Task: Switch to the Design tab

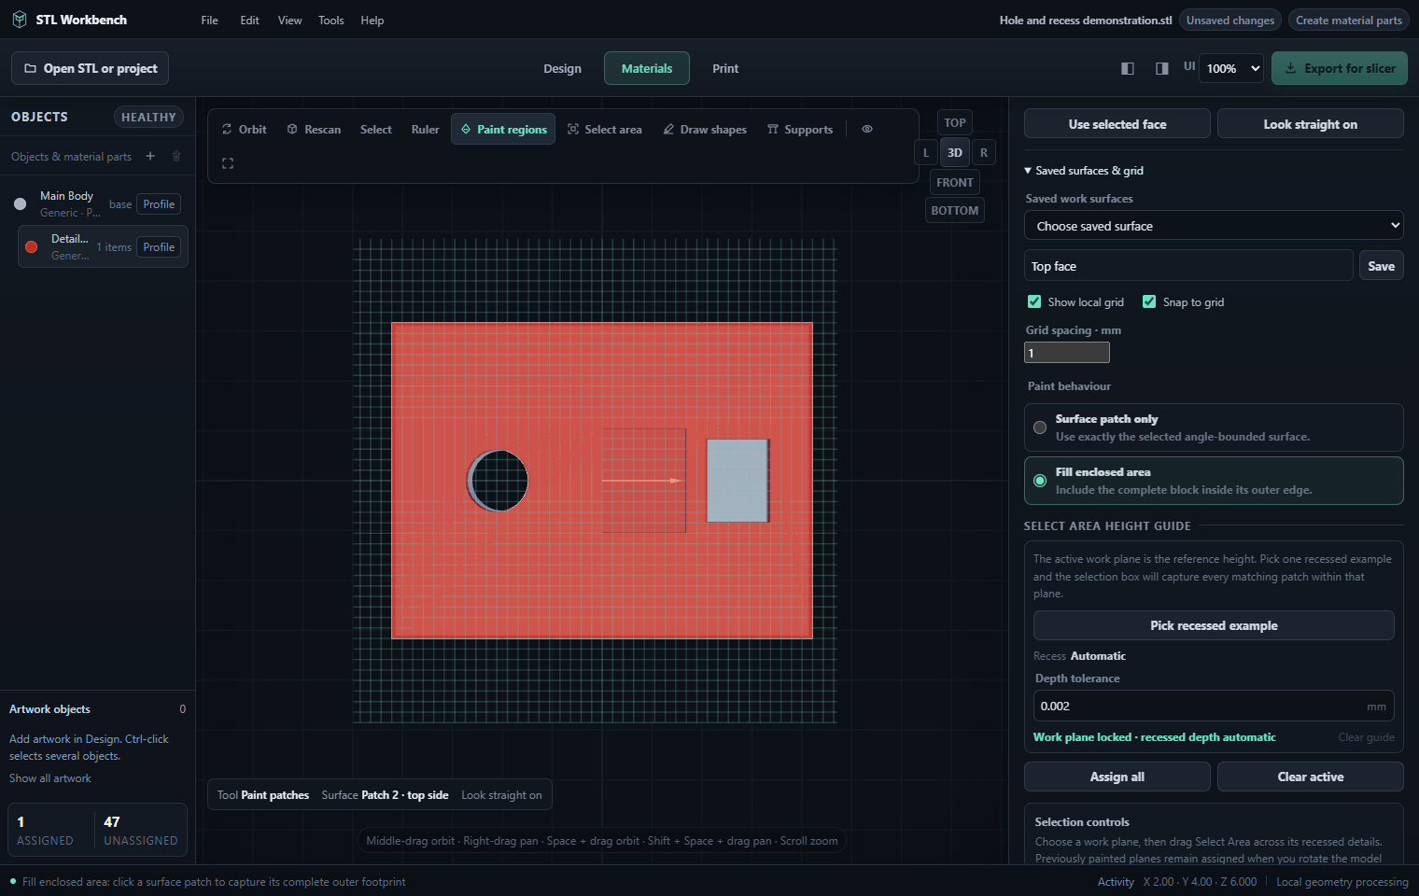Action: (x=563, y=68)
